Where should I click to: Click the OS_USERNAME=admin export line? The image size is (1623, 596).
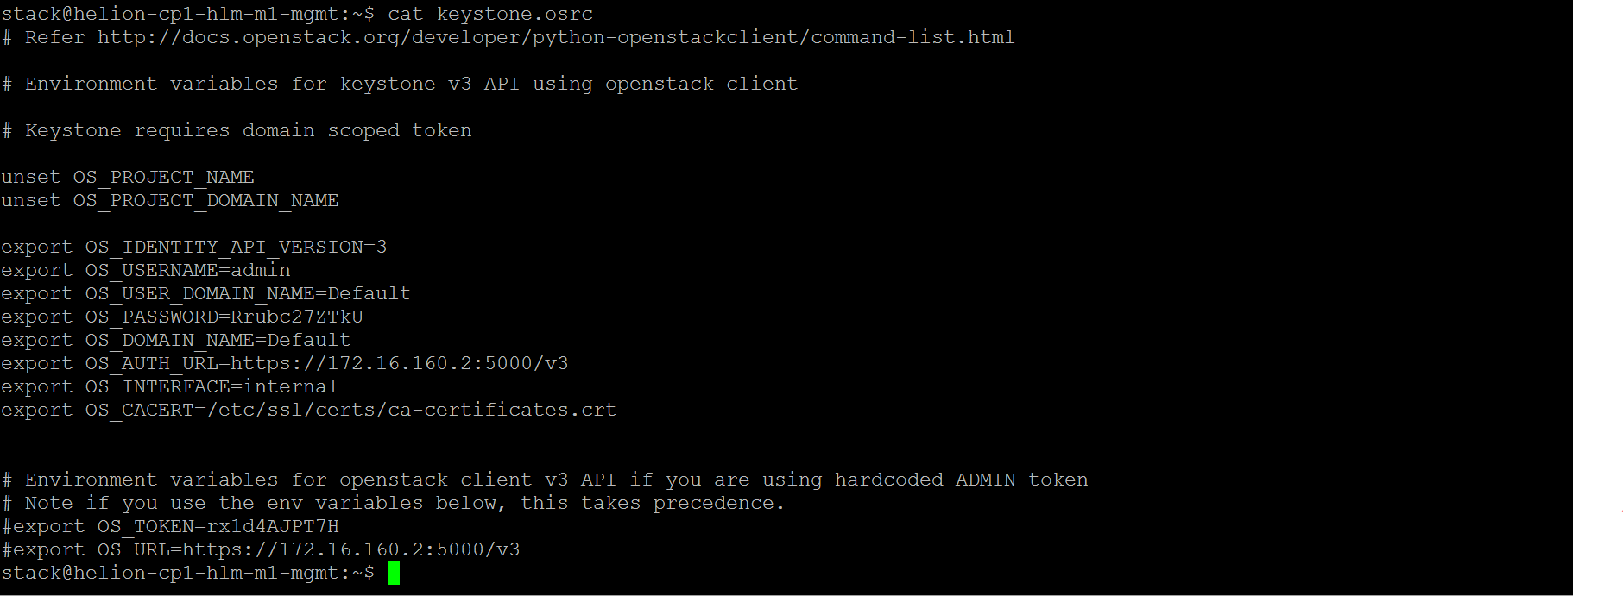coord(145,271)
